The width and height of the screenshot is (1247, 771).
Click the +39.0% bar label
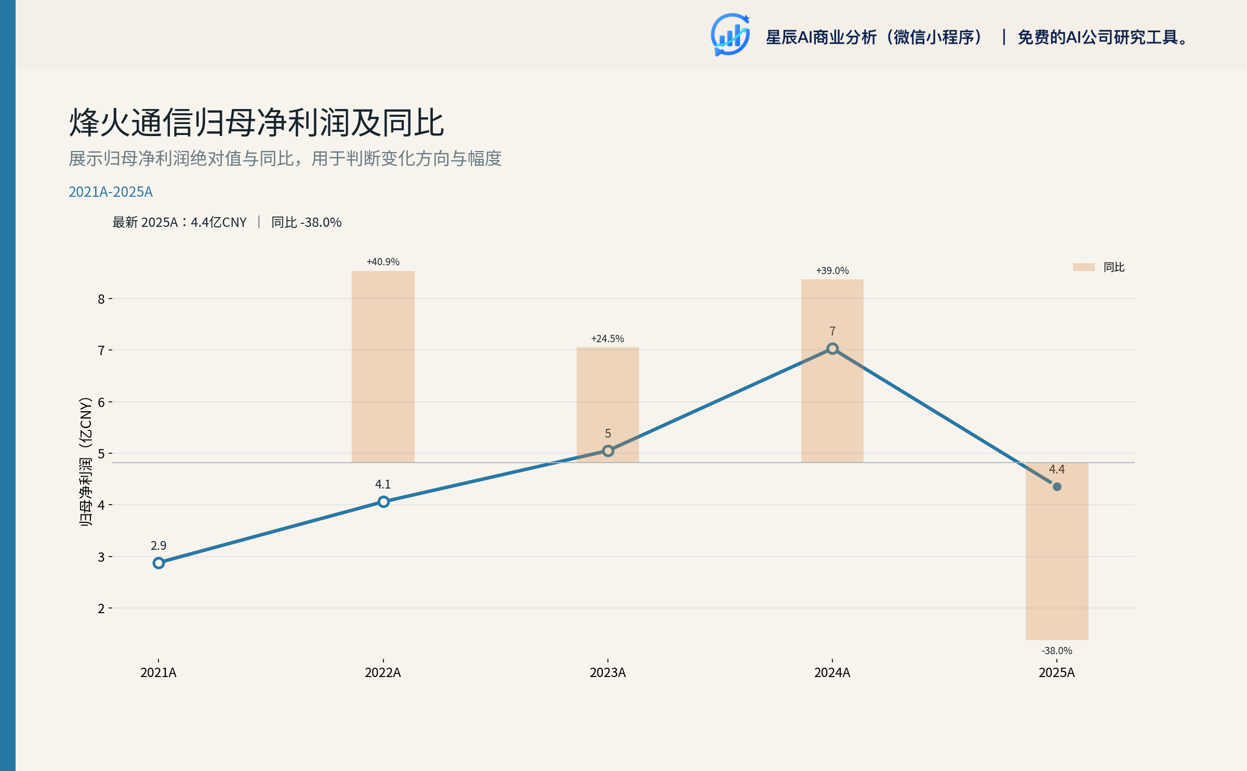[832, 270]
